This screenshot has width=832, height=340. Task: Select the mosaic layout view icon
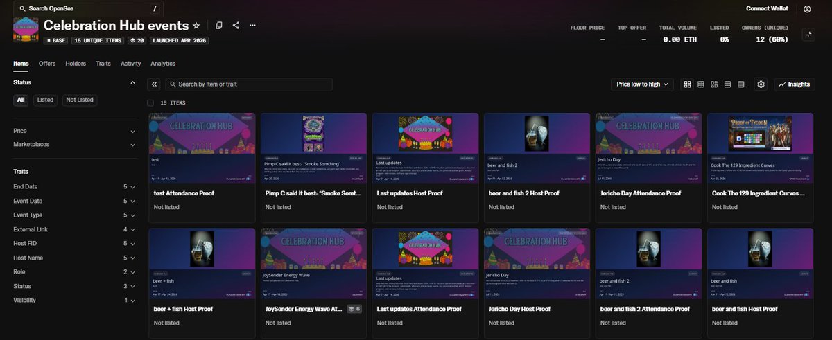point(714,84)
